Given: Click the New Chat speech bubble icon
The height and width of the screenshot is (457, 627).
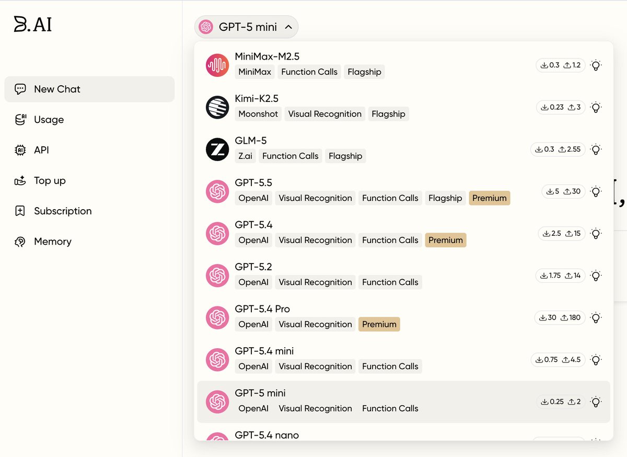Looking at the screenshot, I should click(x=20, y=89).
